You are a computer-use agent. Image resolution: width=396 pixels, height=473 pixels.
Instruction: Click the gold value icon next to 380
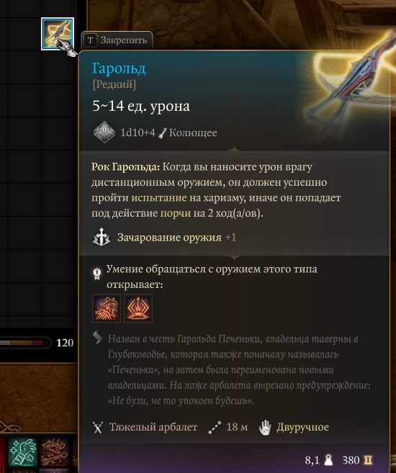(368, 460)
